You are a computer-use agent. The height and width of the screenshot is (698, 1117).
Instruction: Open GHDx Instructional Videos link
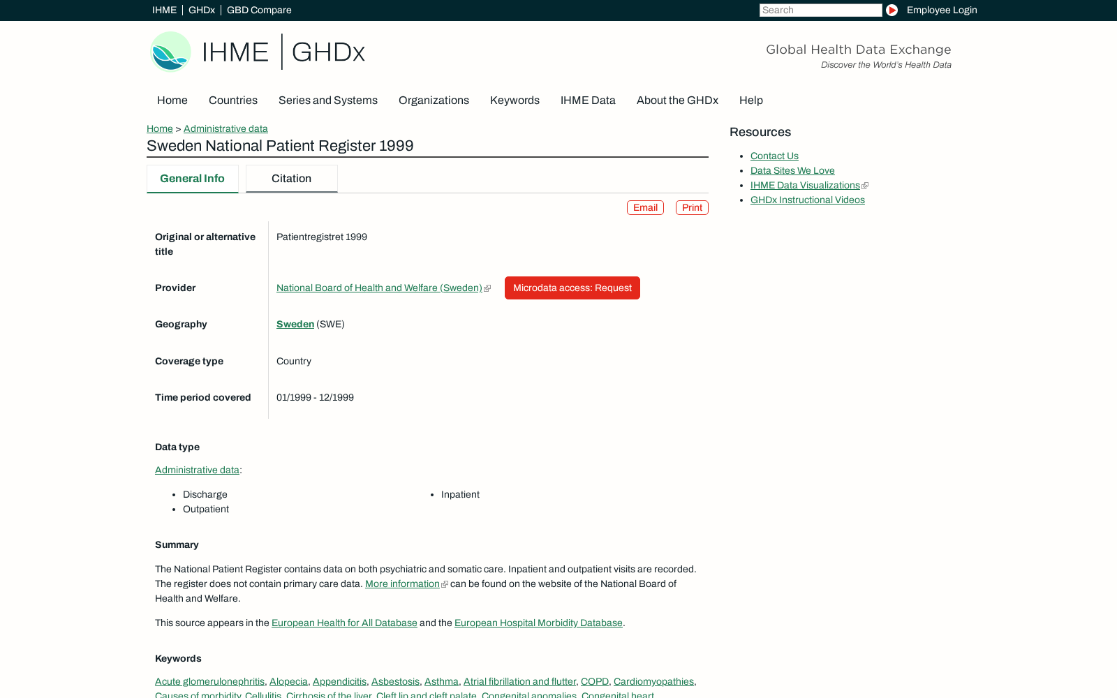point(808,200)
